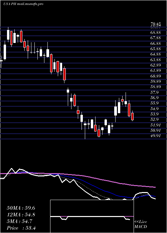Click the 50.91 price axis label
Image resolution: width=167 pixels, height=233 pixels.
tap(156, 130)
